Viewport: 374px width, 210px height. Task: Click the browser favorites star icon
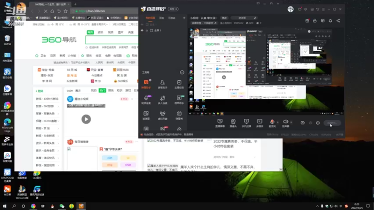[x=65, y=11]
